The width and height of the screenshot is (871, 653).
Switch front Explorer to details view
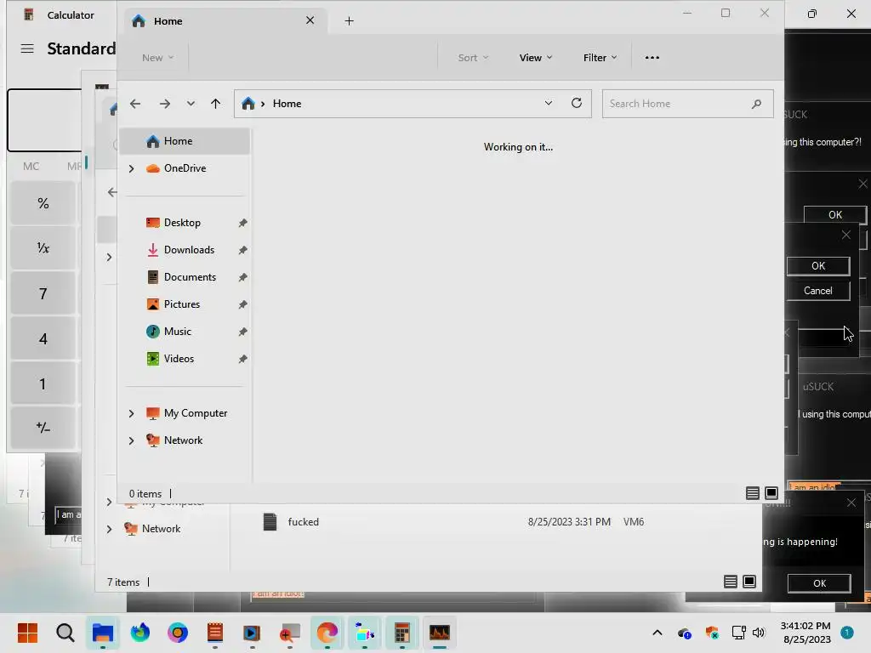752,493
